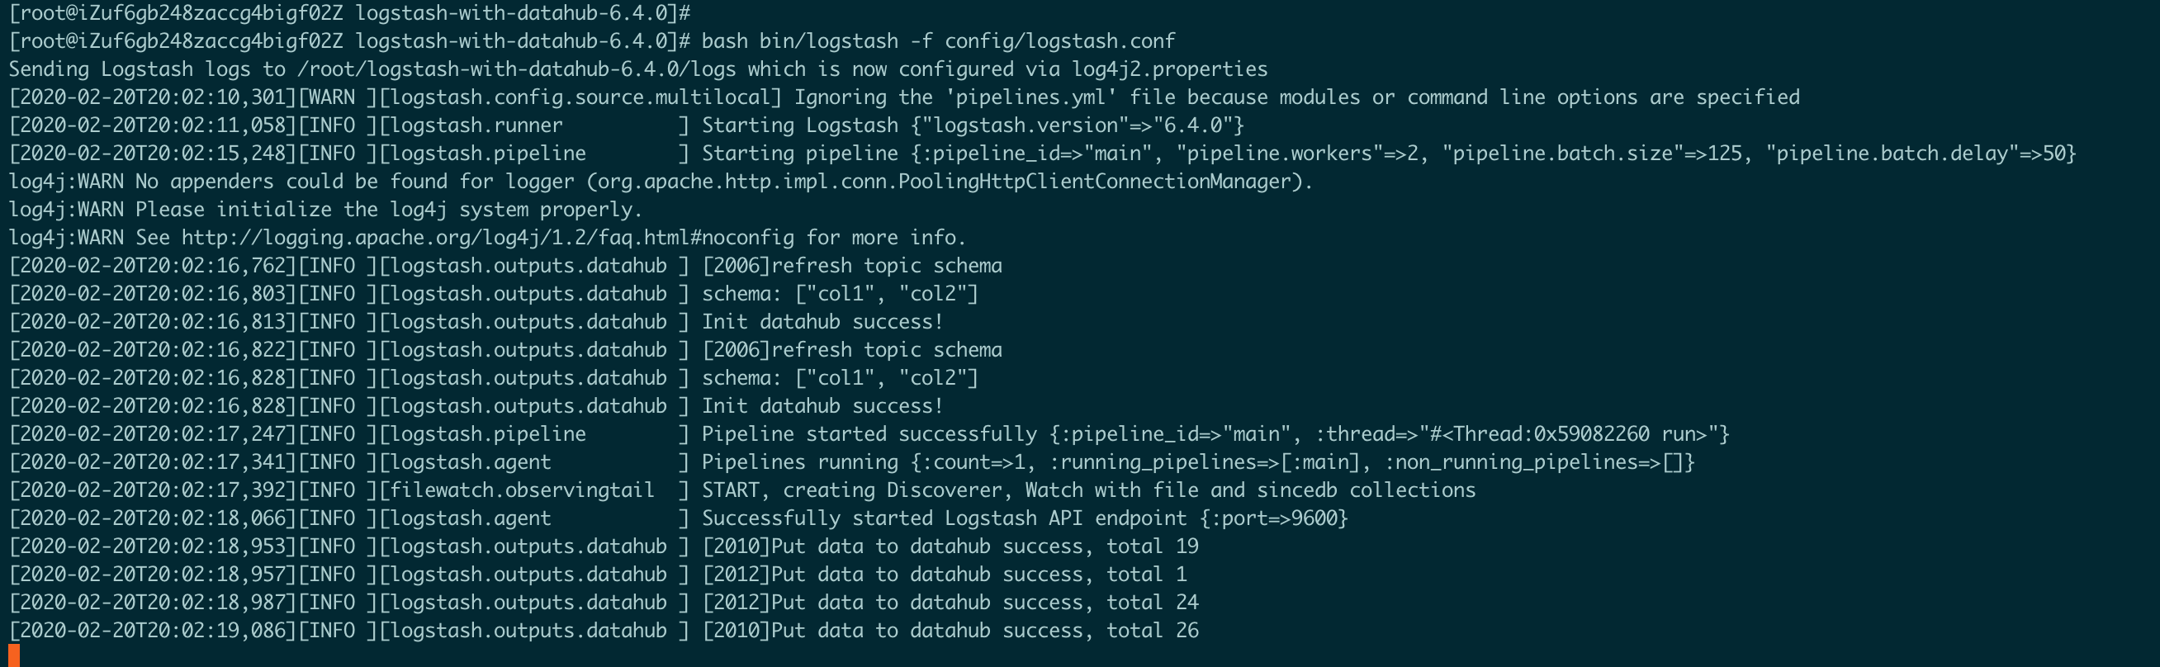Click the empty first shell prompt line
Screen dimensions: 2160x667
point(348,12)
